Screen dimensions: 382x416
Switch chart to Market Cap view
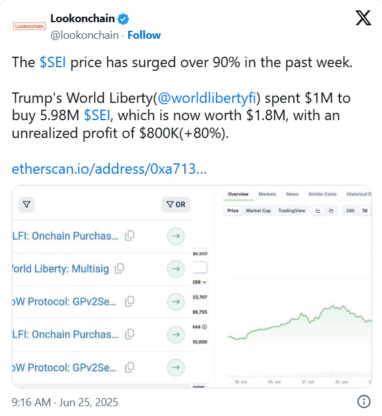coord(258,211)
